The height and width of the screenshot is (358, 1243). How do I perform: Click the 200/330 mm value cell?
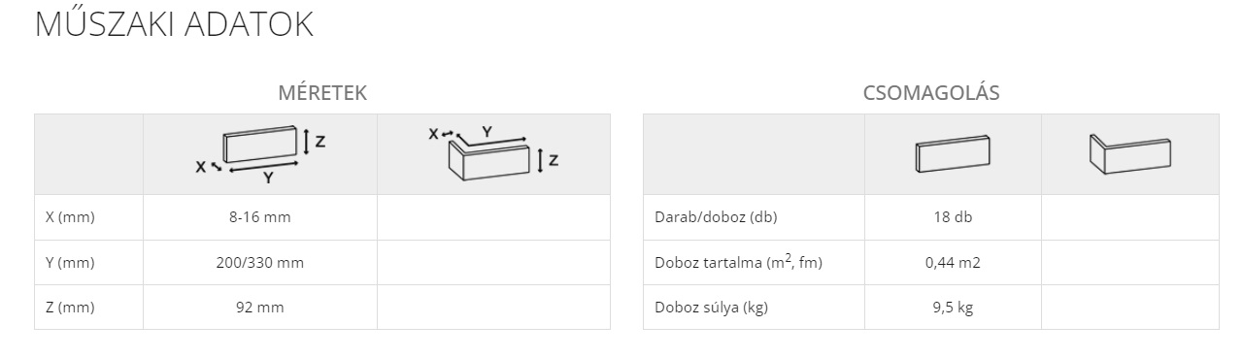point(260,263)
